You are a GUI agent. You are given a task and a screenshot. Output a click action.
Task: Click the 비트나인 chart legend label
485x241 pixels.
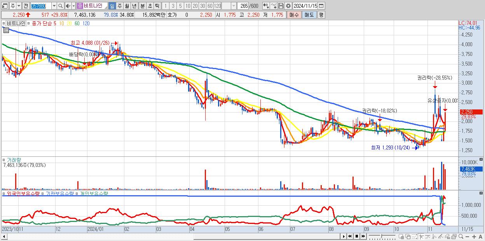[x=16, y=23]
